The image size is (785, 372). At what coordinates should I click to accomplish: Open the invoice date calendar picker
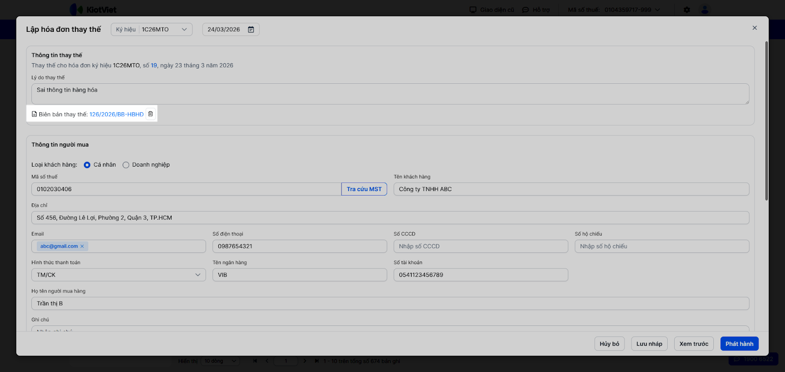(251, 29)
